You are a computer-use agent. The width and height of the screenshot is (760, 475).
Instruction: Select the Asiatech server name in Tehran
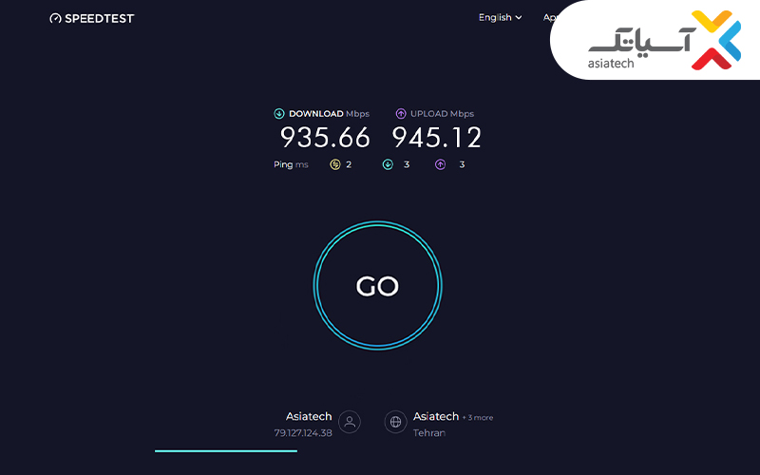(436, 416)
